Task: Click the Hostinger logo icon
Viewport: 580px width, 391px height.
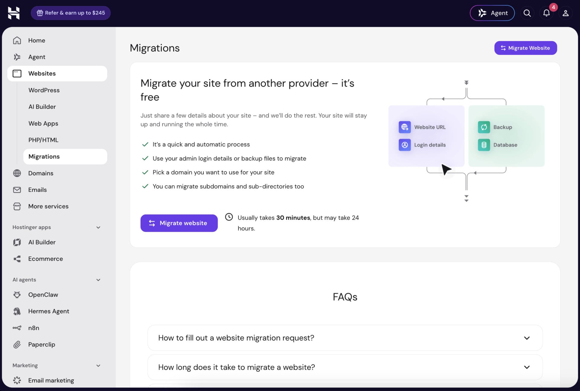Action: tap(14, 13)
